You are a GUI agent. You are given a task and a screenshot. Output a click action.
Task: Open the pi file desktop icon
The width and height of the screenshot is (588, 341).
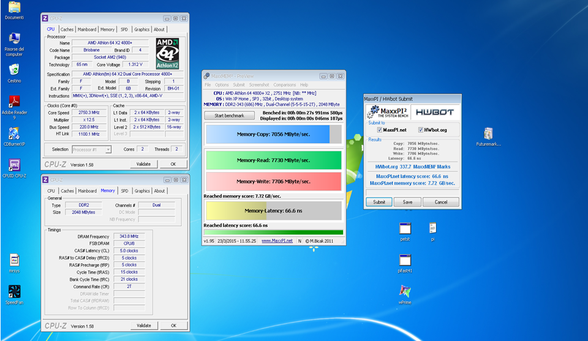point(433,231)
